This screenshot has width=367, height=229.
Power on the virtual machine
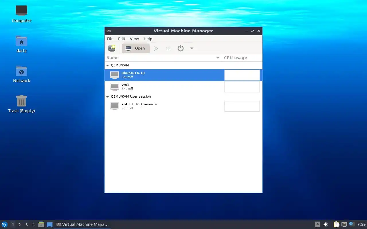coord(156,48)
